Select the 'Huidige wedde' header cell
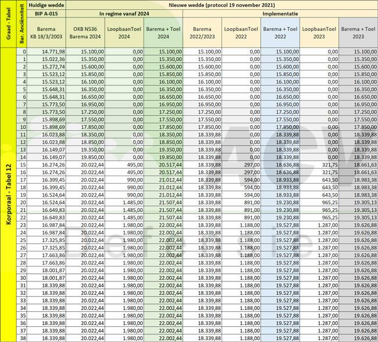This screenshot has height=342, width=378. [x=47, y=5]
